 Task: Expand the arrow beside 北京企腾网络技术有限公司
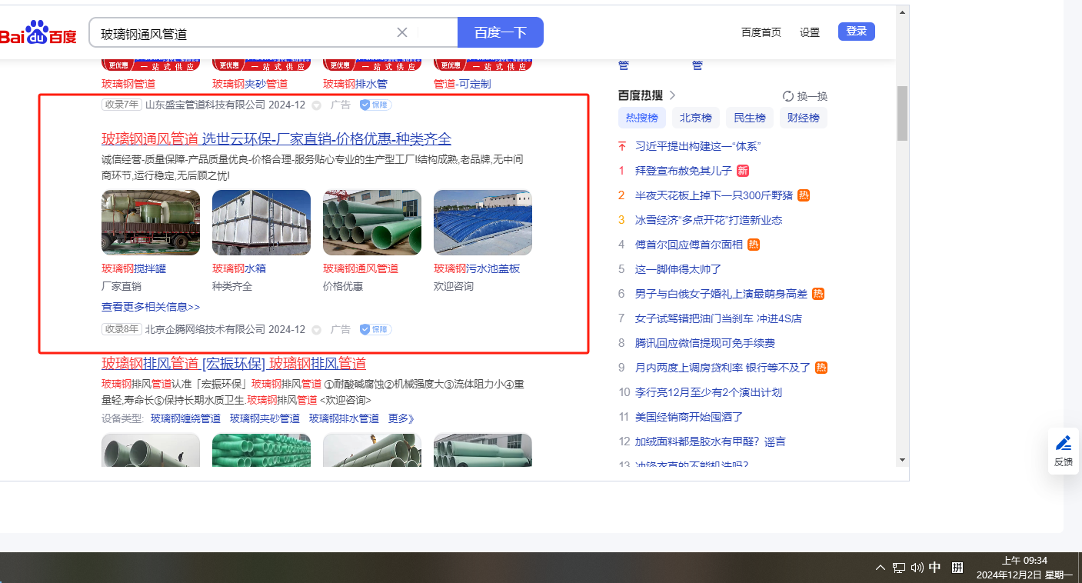point(316,330)
